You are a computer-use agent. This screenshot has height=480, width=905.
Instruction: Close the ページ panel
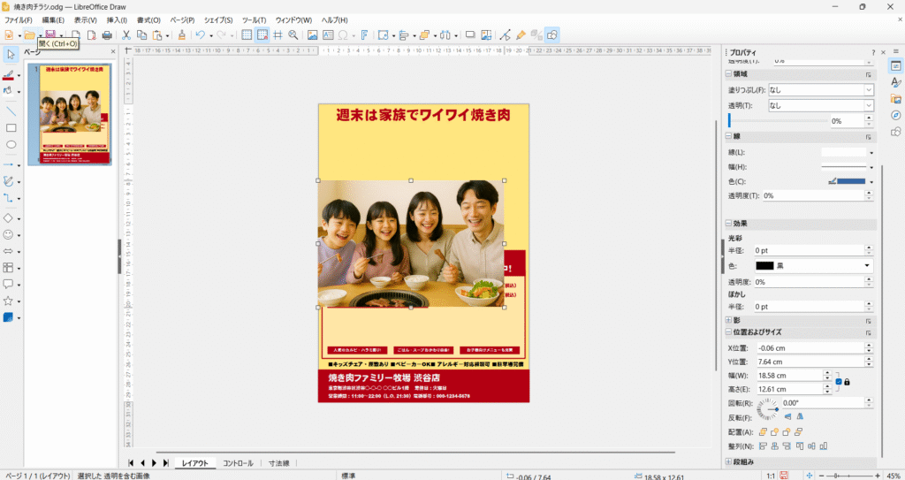113,52
